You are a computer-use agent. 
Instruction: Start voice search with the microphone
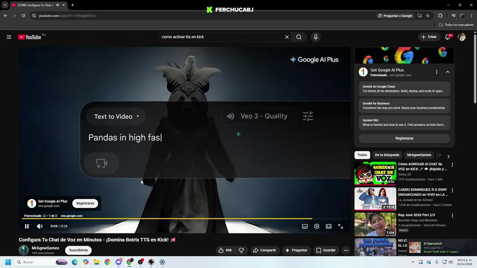coord(316,37)
